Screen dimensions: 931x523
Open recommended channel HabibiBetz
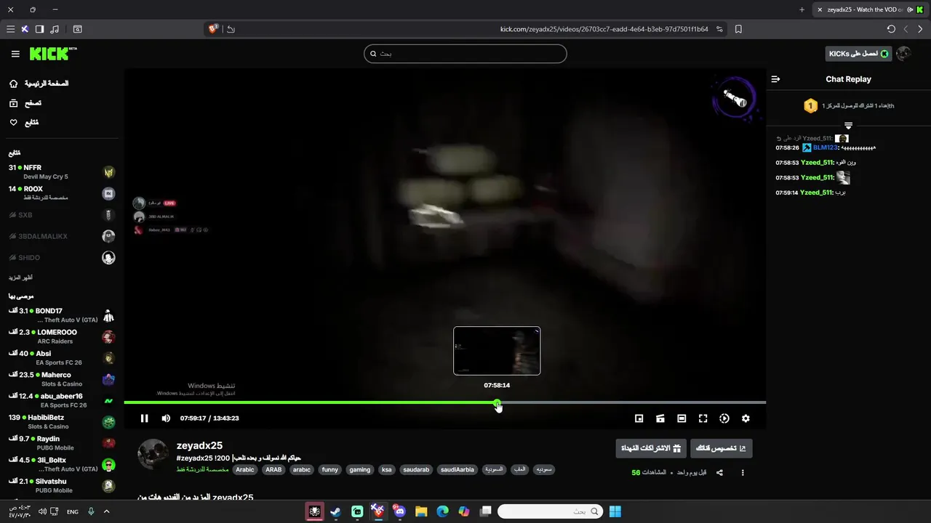(x=62, y=422)
